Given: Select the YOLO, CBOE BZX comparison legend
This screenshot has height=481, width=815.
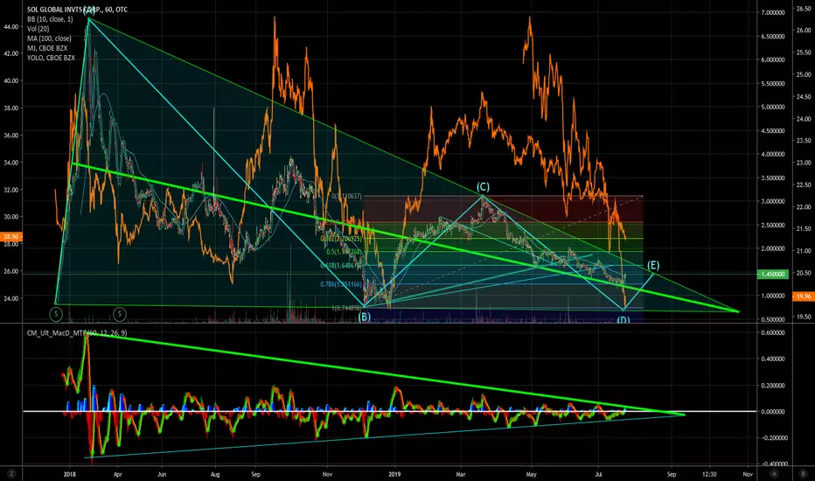Looking at the screenshot, I should pos(51,58).
